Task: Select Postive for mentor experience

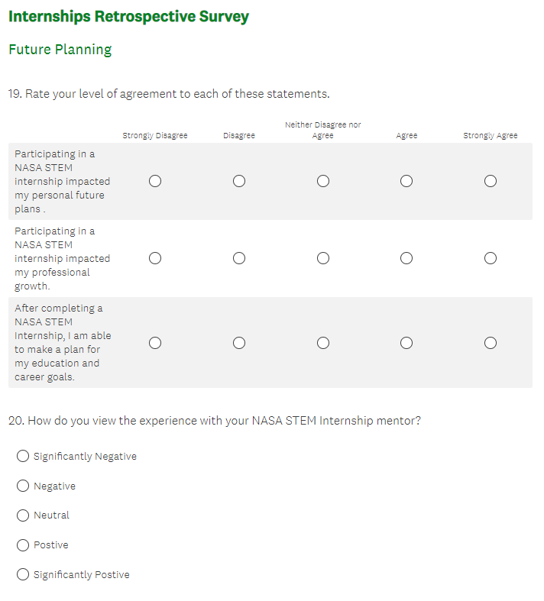Action: click(x=23, y=545)
